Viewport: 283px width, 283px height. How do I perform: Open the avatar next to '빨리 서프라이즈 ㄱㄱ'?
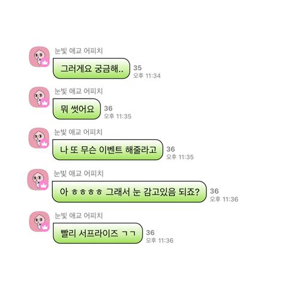[x=39, y=222]
